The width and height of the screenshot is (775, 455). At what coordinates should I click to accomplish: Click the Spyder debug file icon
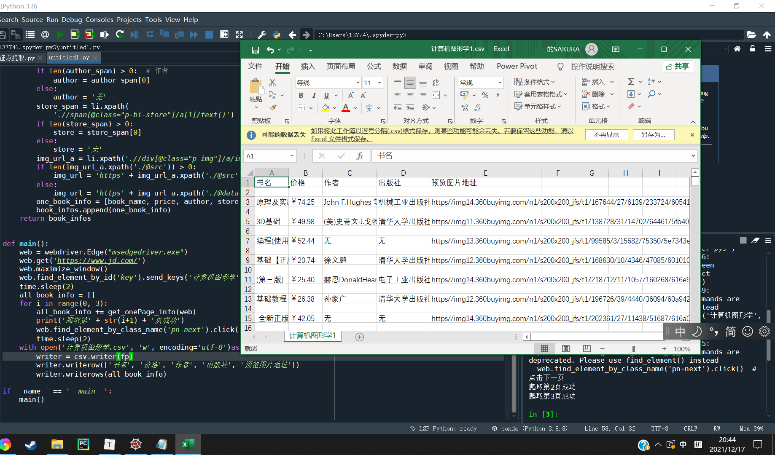pyautogui.click(x=134, y=35)
